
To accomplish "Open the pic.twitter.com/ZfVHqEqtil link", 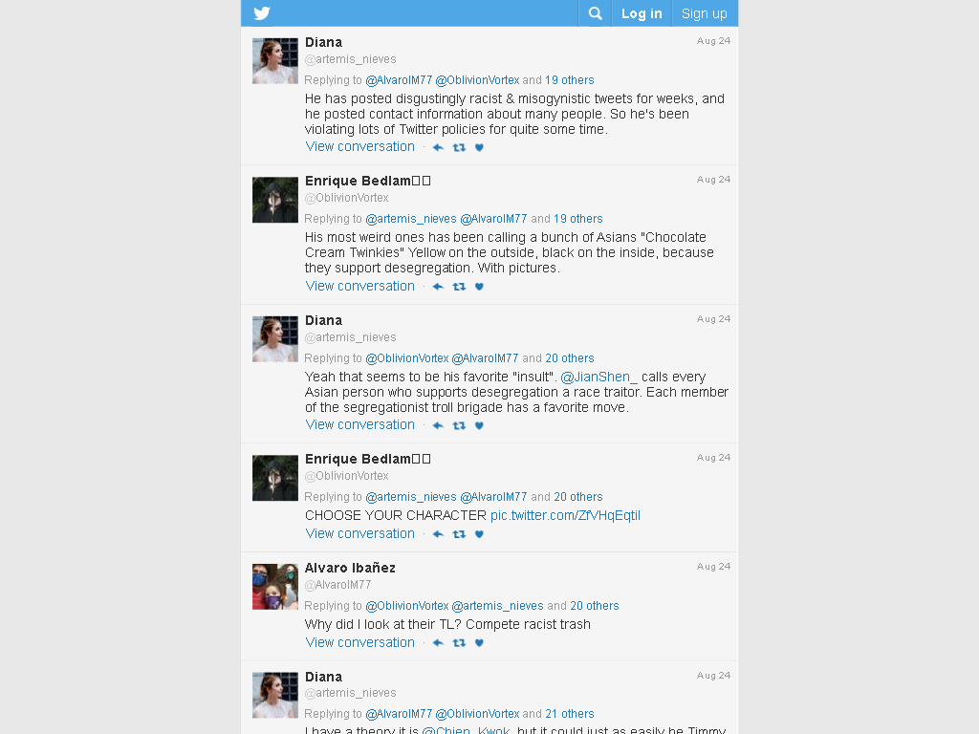I will click(x=566, y=515).
